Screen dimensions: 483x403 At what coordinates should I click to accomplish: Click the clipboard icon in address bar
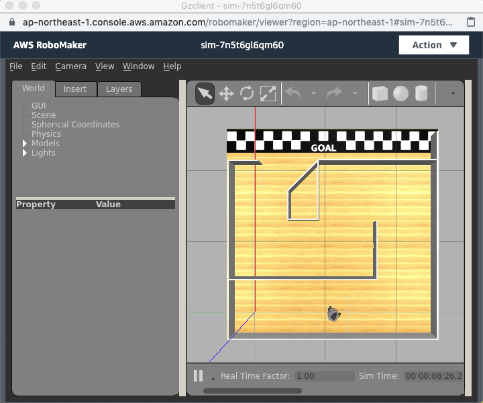tap(471, 22)
